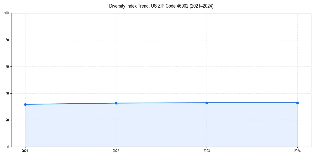Click the chart title text
The width and height of the screenshot is (315, 157).
pyautogui.click(x=161, y=6)
